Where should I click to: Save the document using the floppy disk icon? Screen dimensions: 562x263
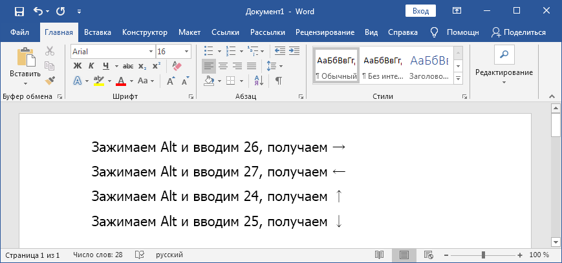tap(19, 11)
